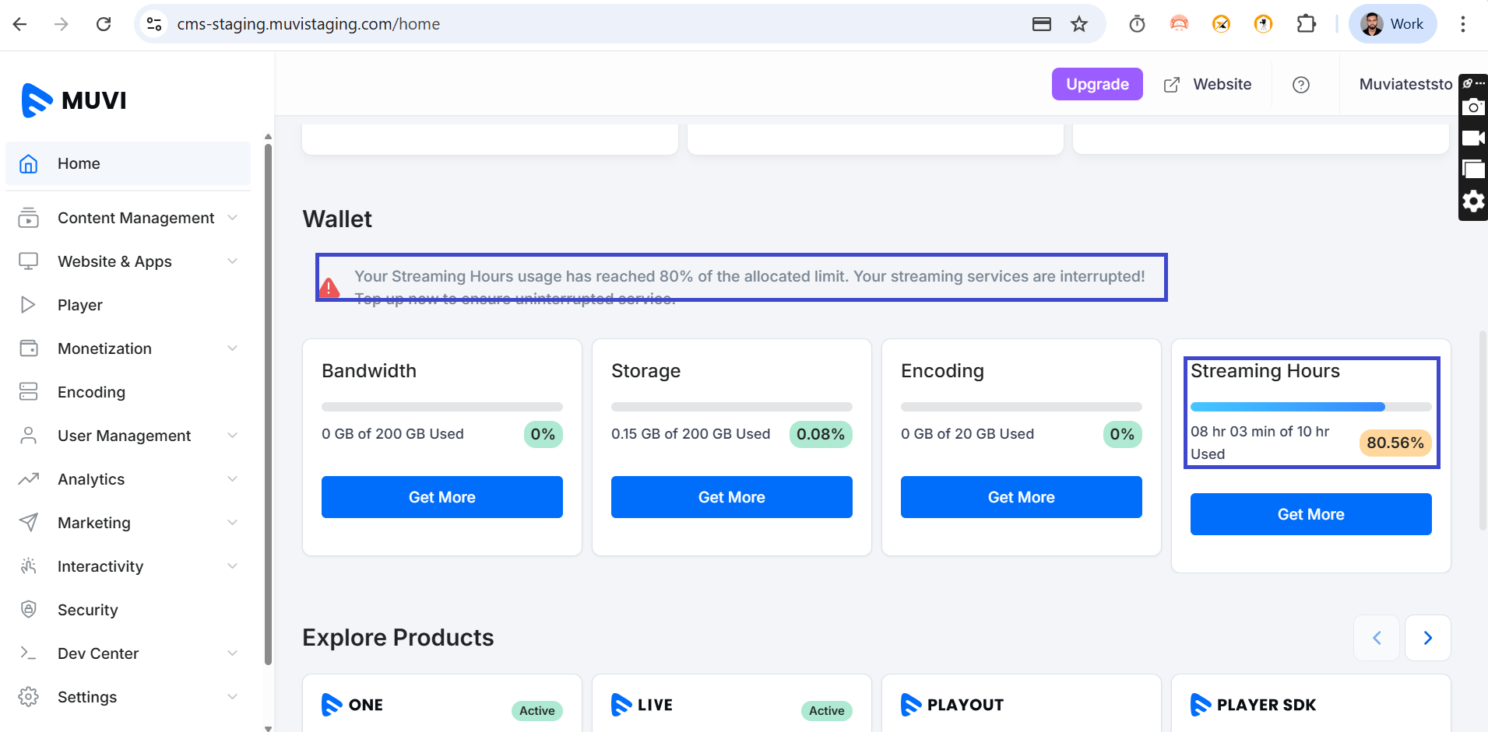Click the video recorder icon
The image size is (1488, 732).
[x=1472, y=138]
